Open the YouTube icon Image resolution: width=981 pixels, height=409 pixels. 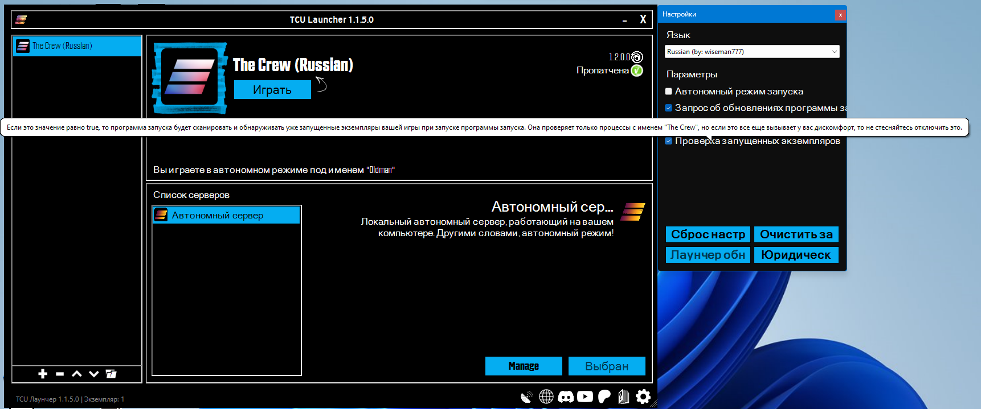(x=585, y=396)
